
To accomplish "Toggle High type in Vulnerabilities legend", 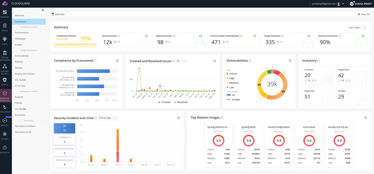I will (x=230, y=78).
